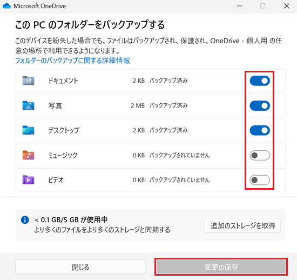Screen dimensions: 297x280
Task: Click the 閉じる button
Action: pyautogui.click(x=80, y=267)
